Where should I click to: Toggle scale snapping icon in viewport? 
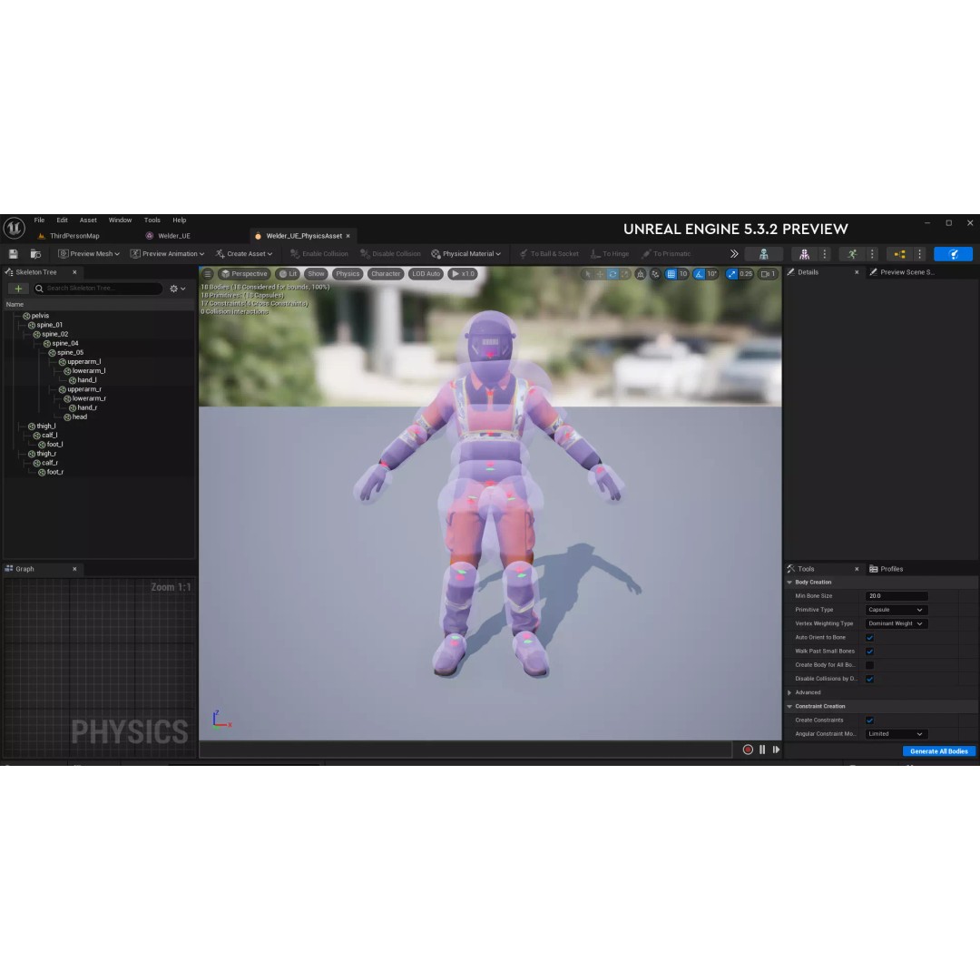(x=732, y=274)
